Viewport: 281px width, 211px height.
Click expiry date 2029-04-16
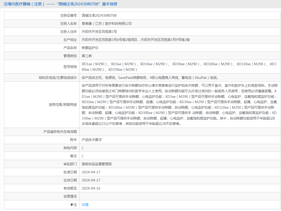(91, 188)
